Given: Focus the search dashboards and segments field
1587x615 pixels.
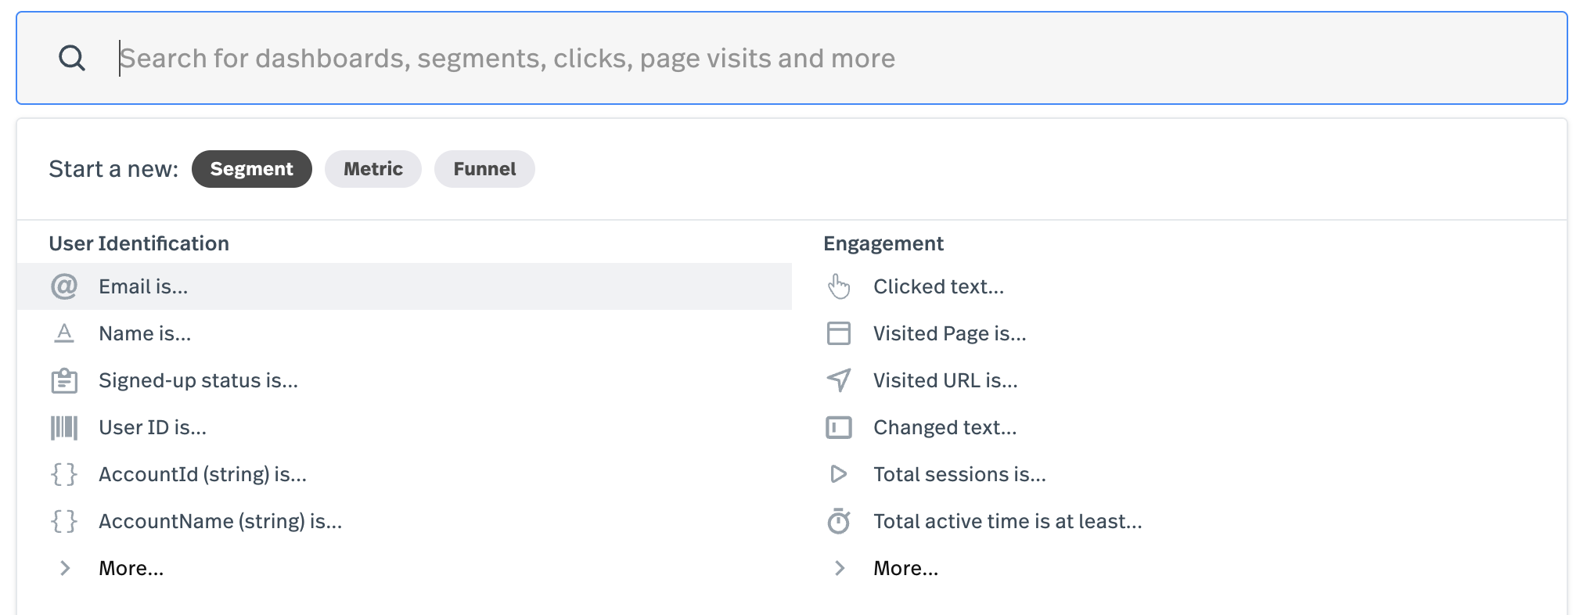Looking at the screenshot, I should pos(792,58).
